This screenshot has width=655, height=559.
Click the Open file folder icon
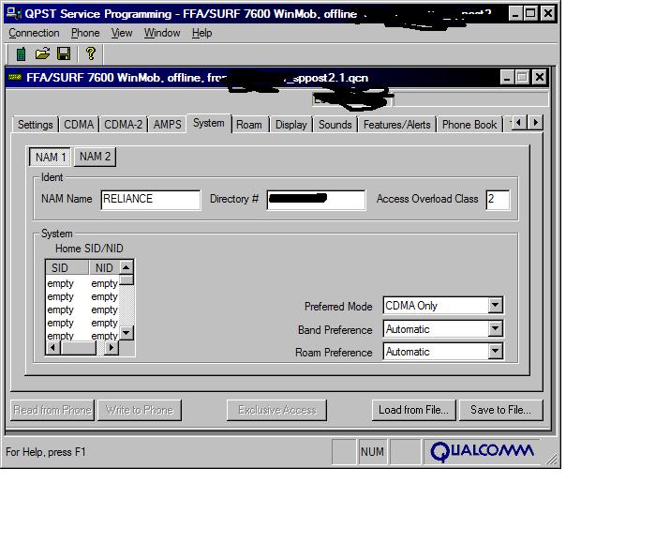42,54
